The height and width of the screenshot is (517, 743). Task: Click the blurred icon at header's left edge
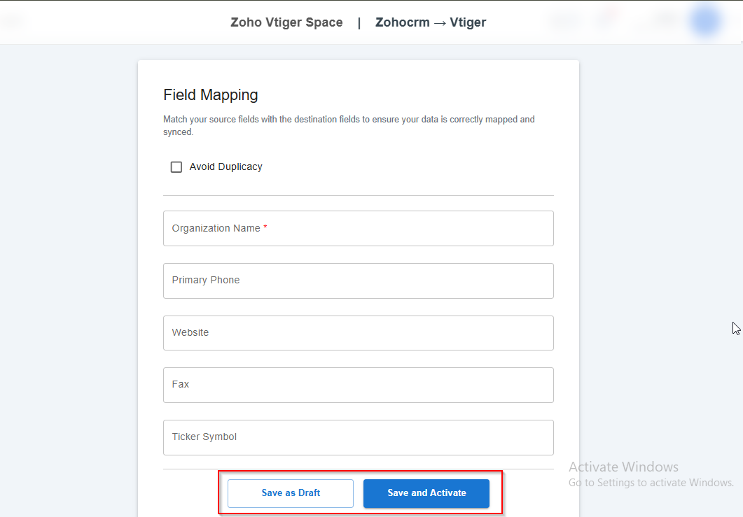coord(13,21)
